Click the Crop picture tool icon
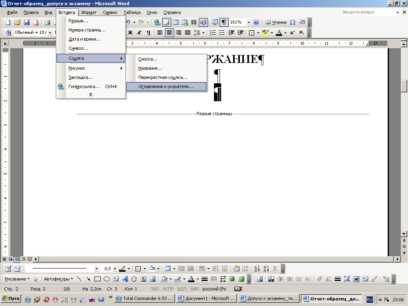The height and width of the screenshot is (306, 408). (320, 279)
